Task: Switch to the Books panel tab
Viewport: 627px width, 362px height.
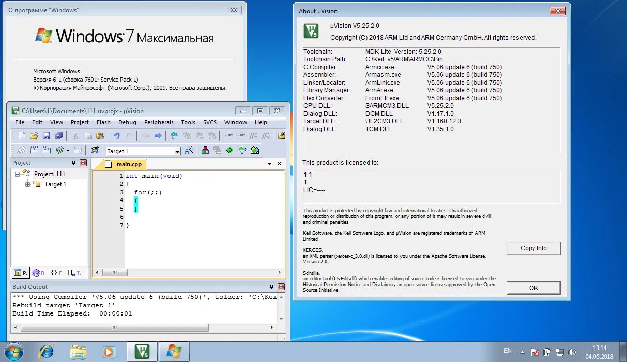Action: [x=39, y=273]
